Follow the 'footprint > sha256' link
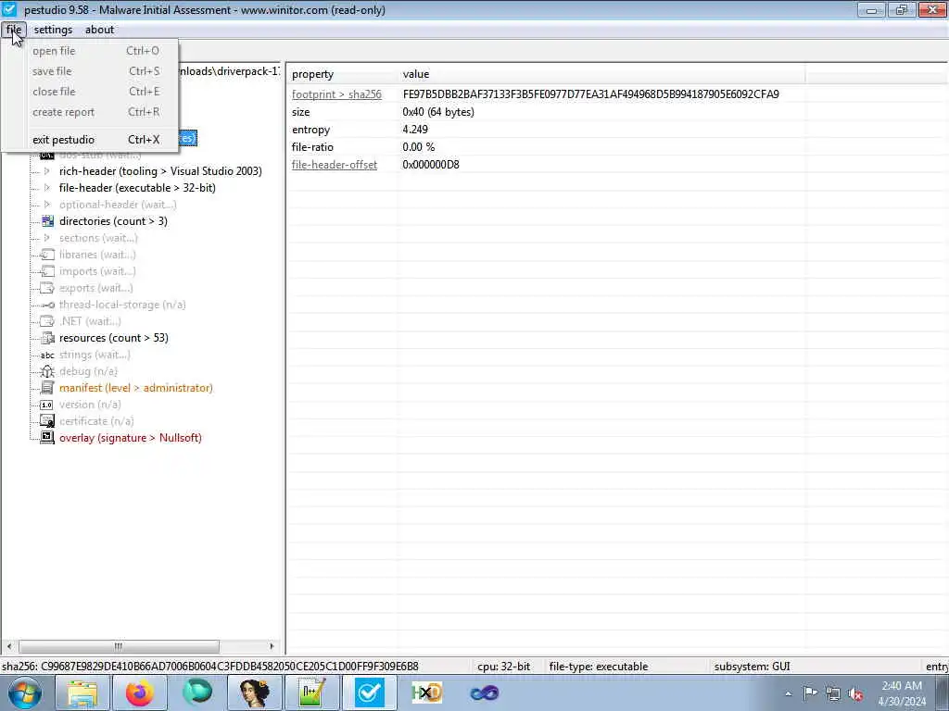Viewport: 949px width, 711px height. pyautogui.click(x=336, y=94)
